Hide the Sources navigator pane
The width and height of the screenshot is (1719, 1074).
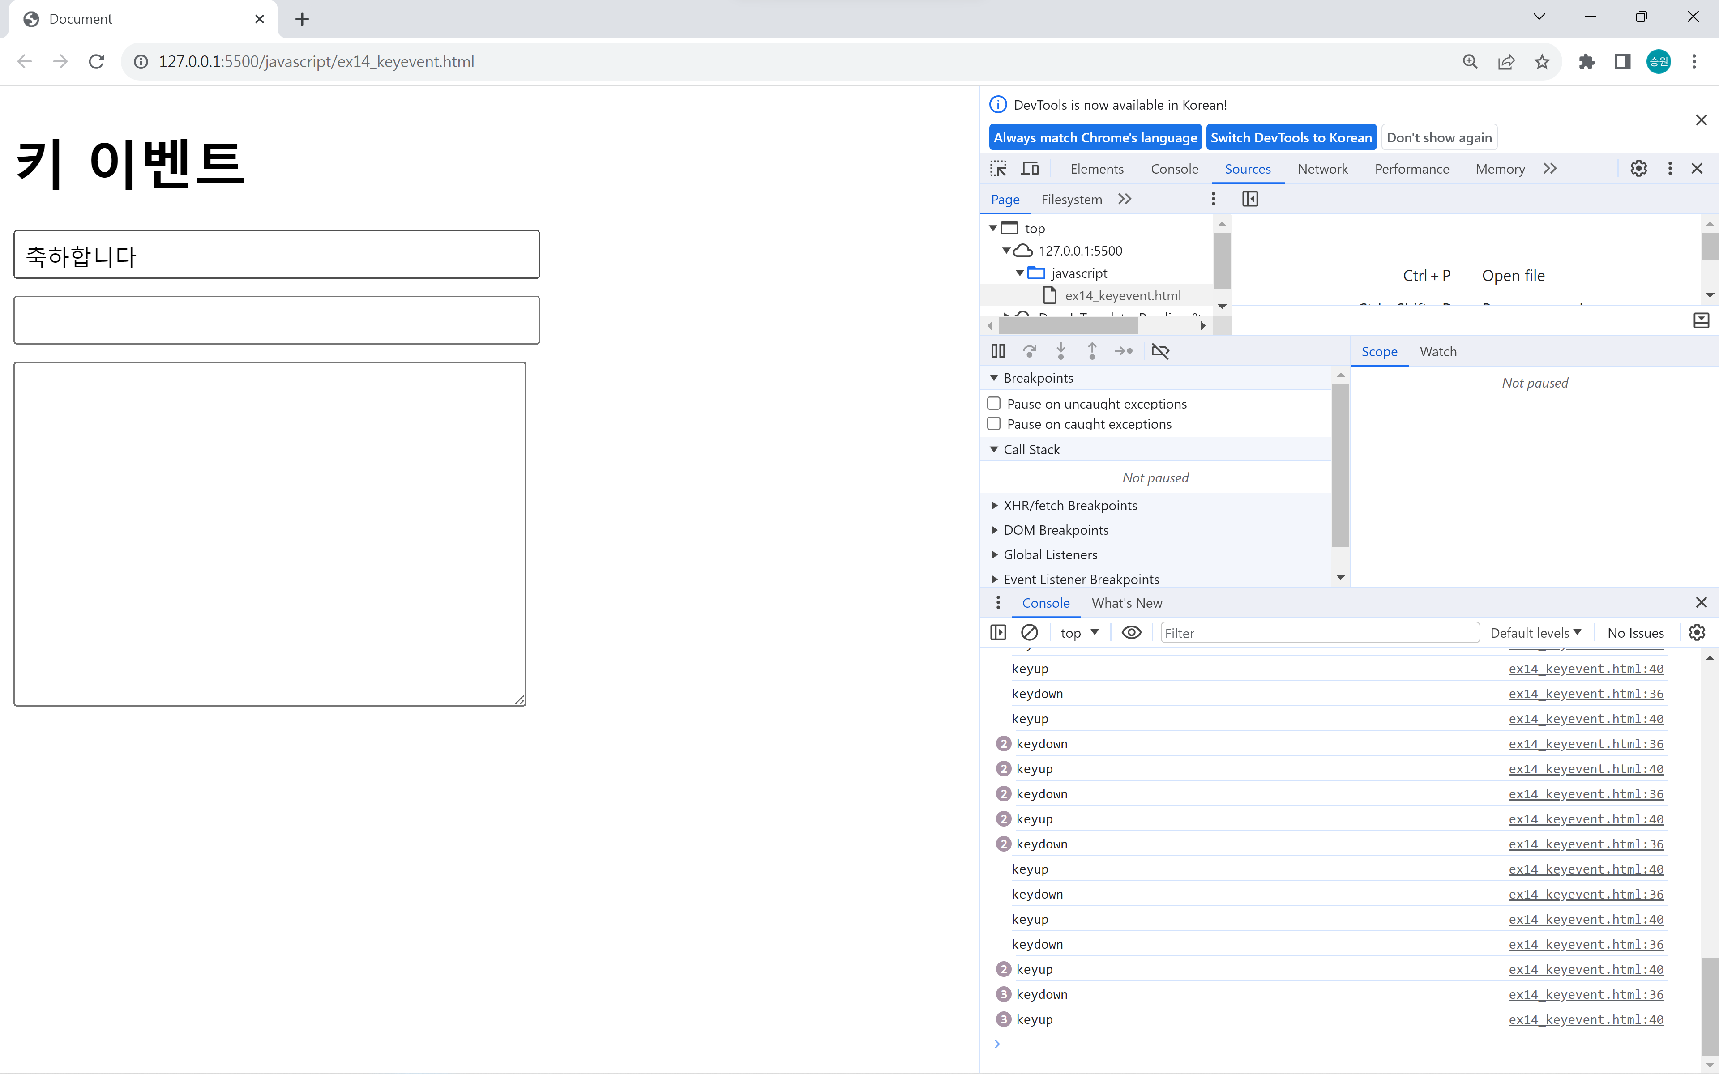1250,199
